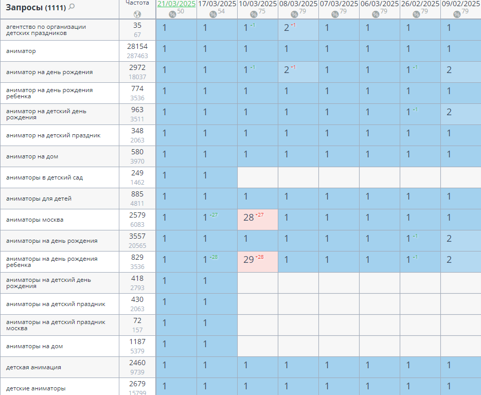Click the 10/03/2025 column header
481x395 pixels.
(258, 4)
